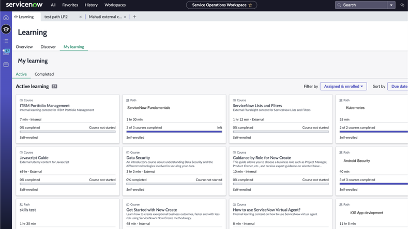Open the ServiceNow Fundamentals path

click(x=148, y=107)
